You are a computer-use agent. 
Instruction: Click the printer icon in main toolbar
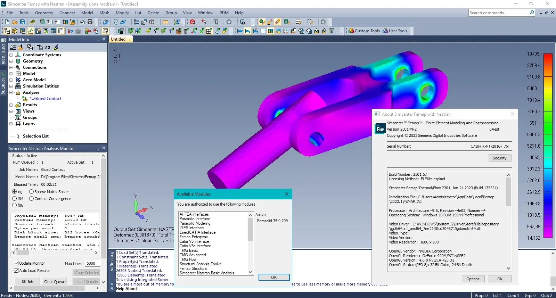point(90,22)
